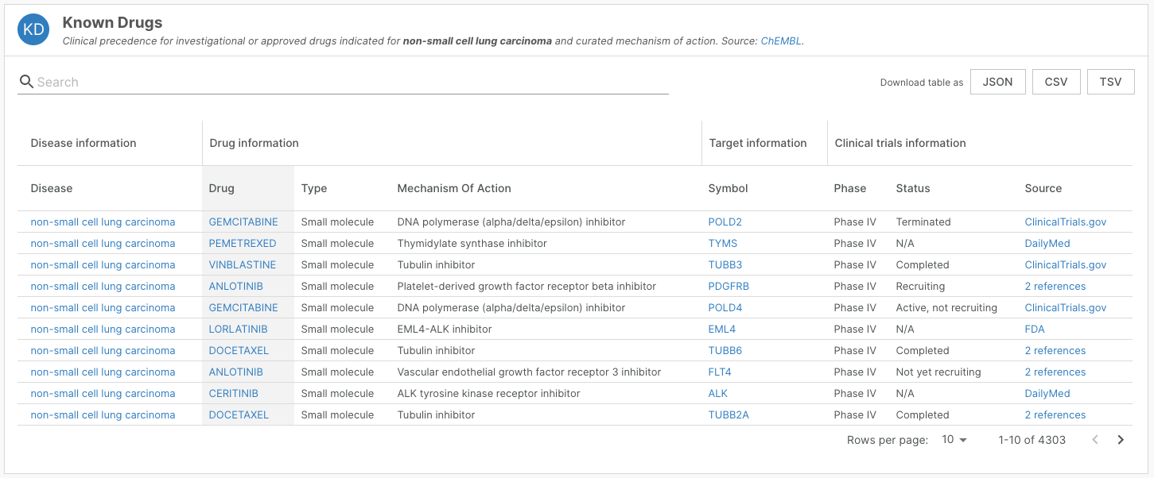Image resolution: width=1154 pixels, height=478 pixels.
Task: Click the search magnifier icon
Action: pyautogui.click(x=26, y=81)
